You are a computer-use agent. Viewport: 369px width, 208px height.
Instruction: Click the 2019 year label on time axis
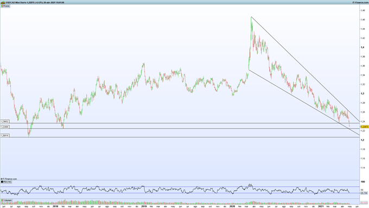[144, 206]
